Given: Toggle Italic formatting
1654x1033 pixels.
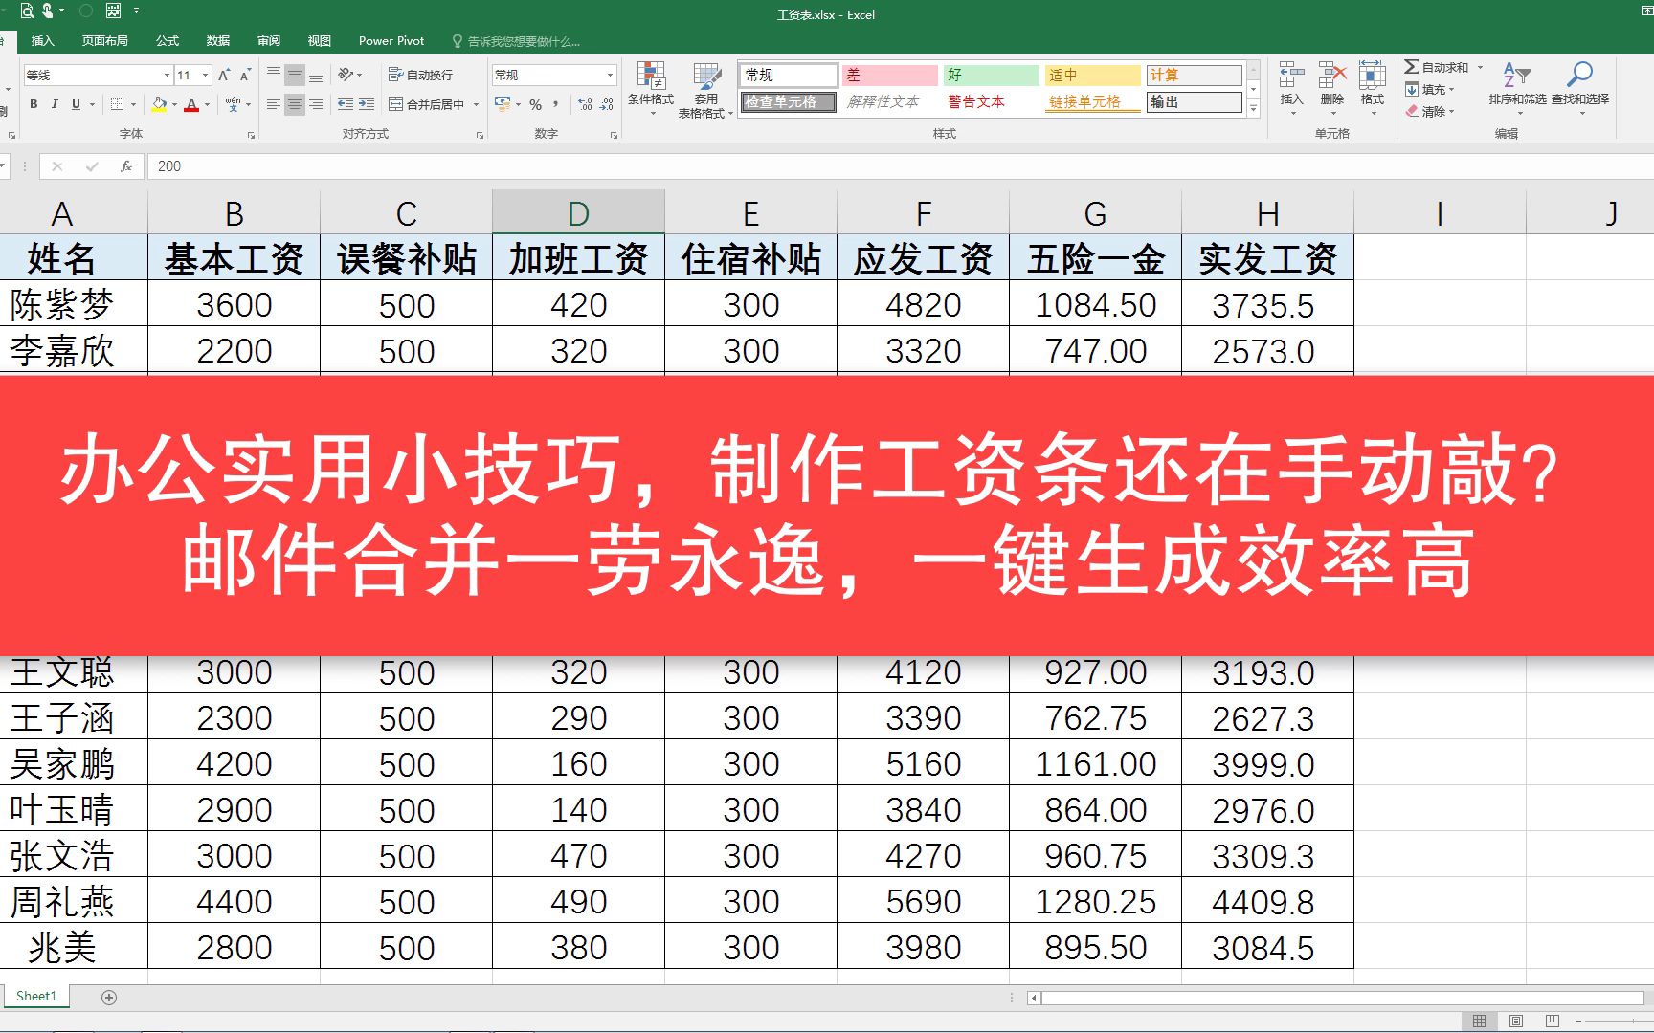Looking at the screenshot, I should pyautogui.click(x=55, y=104).
